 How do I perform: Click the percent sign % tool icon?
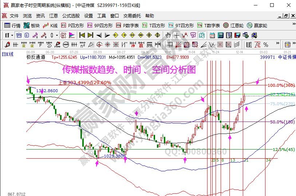pos(266,45)
